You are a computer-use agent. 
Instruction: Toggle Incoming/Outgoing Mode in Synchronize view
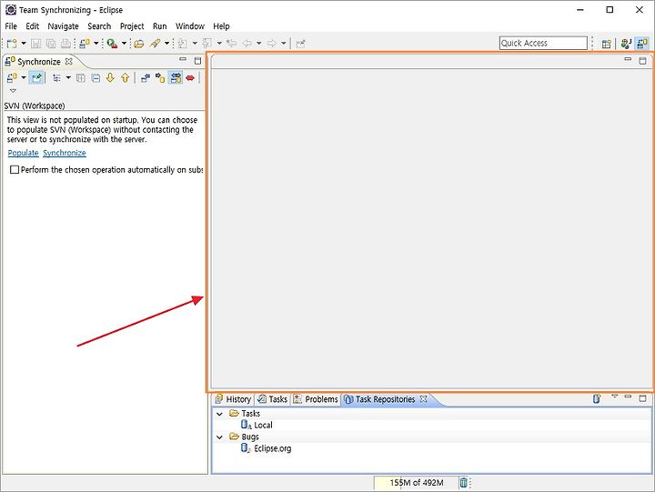point(176,77)
